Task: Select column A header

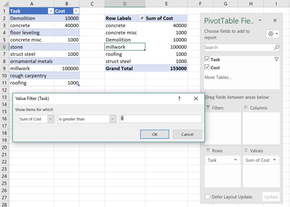Action: click(x=32, y=4)
